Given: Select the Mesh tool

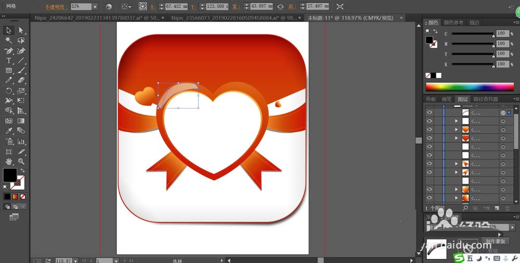Looking at the screenshot, I should coord(9,121).
